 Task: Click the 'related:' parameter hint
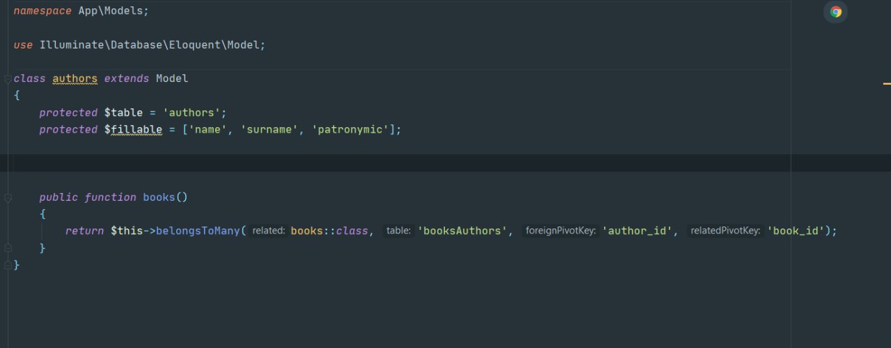(269, 231)
